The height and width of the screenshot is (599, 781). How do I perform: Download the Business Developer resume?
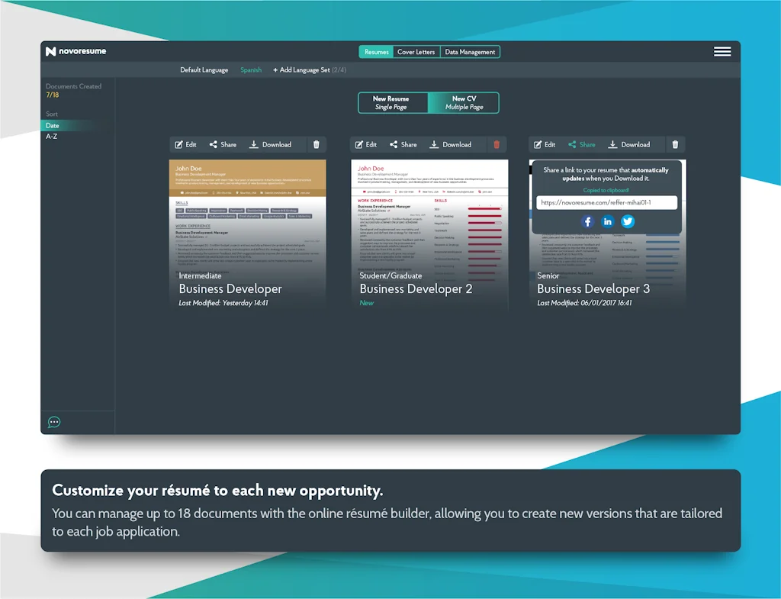(271, 144)
